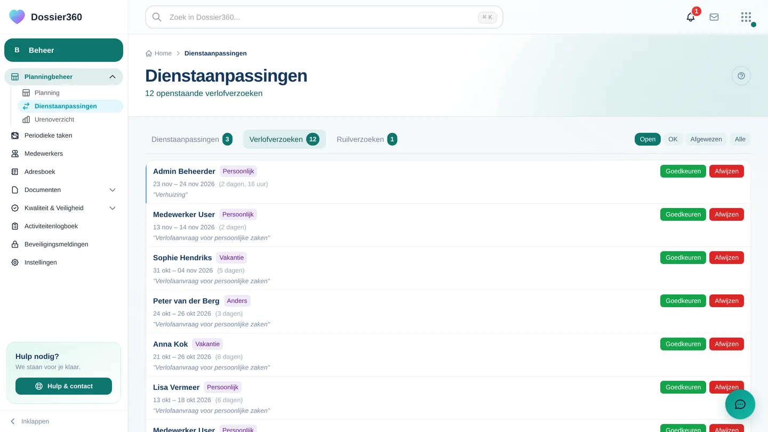This screenshot has width=768, height=432.
Task: Open Planning in the sidebar
Action: coord(70,93)
